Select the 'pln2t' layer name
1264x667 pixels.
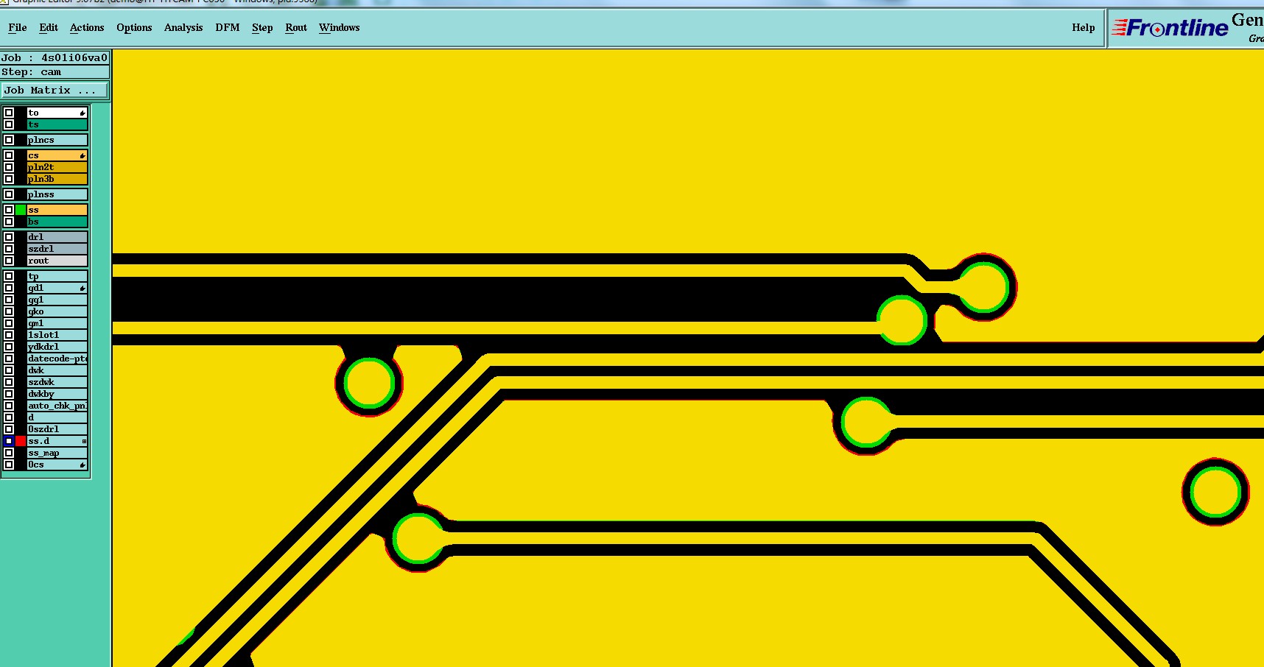click(x=57, y=167)
